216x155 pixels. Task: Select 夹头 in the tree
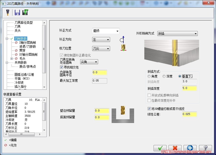coord(17,30)
